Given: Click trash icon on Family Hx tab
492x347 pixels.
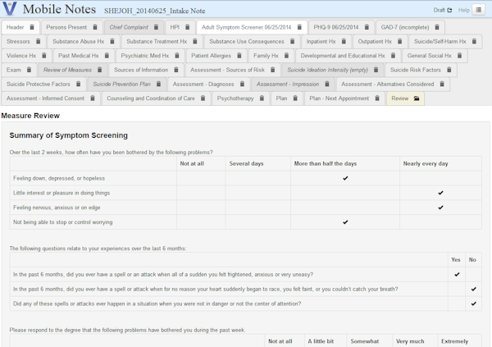Looking at the screenshot, I should 286,56.
